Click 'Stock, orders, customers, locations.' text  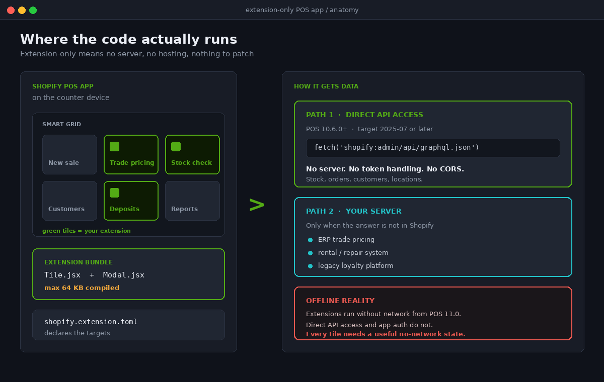pyautogui.click(x=364, y=179)
